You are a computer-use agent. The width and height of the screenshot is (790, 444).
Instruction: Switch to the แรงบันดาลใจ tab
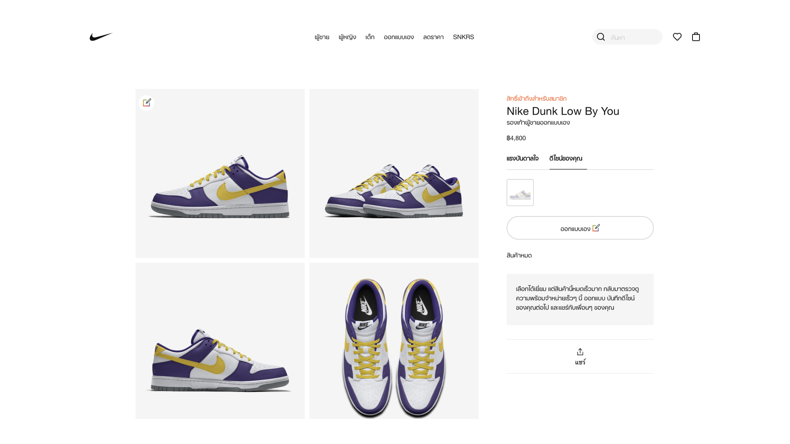coord(523,159)
